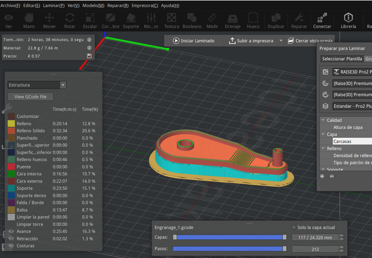
Task: Toggle visibility of Retracción
Action: pos(11,238)
